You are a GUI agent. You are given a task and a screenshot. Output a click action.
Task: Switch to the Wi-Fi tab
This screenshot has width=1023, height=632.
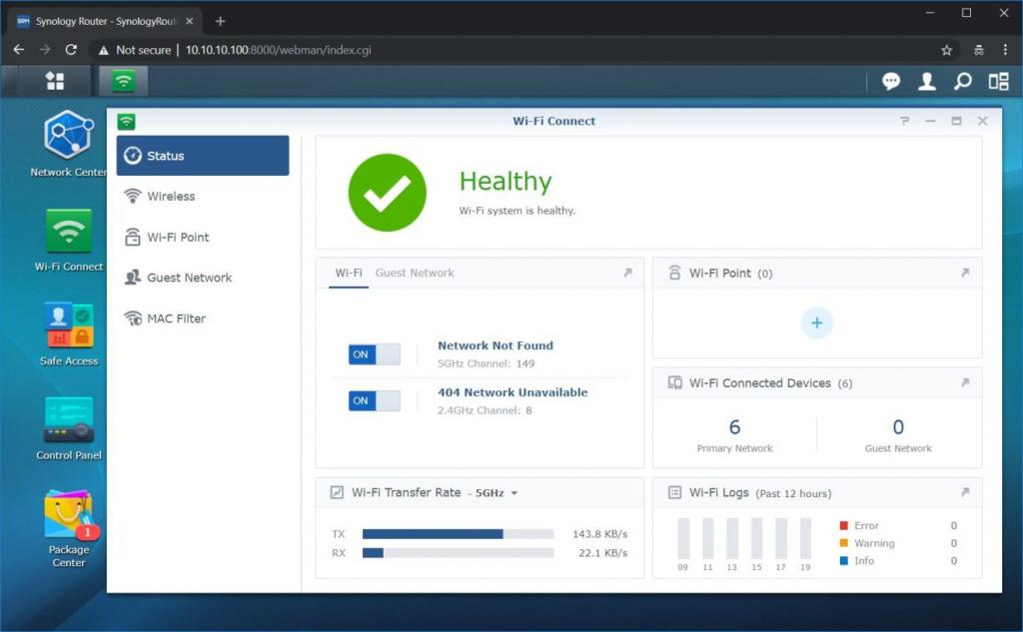[349, 273]
